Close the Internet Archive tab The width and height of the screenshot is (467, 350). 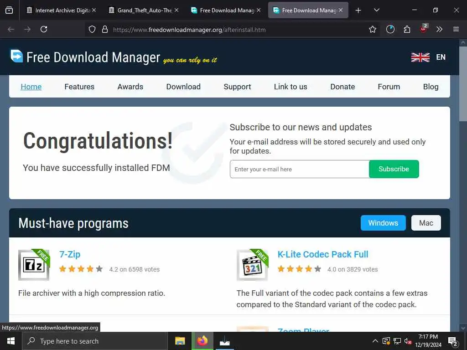94,10
